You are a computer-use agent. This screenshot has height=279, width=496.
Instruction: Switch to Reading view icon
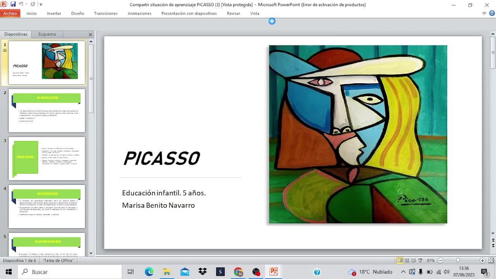pyautogui.click(x=414, y=260)
